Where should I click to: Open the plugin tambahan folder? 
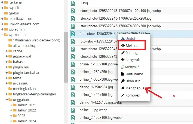click(27, 72)
